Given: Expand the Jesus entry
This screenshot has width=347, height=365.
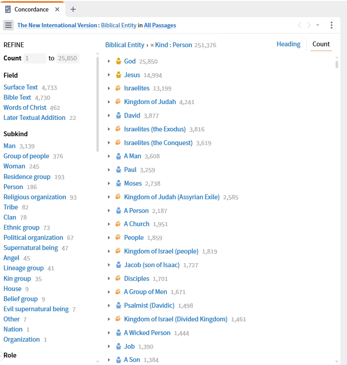Looking at the screenshot, I should coord(109,75).
